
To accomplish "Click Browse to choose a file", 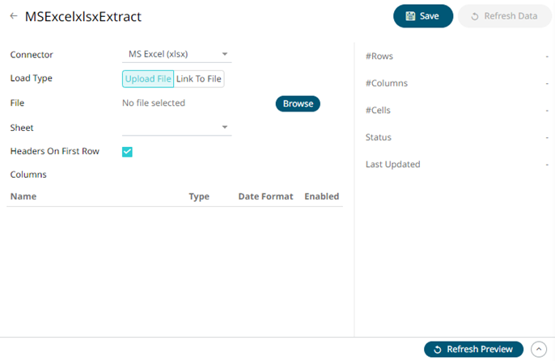I will 298,103.
